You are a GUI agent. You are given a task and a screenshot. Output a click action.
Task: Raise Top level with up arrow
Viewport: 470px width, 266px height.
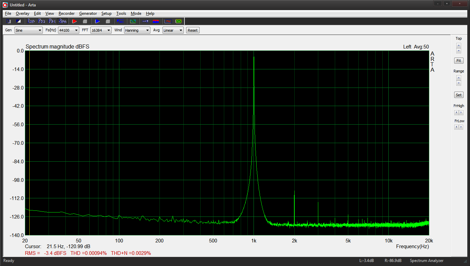tap(459, 45)
